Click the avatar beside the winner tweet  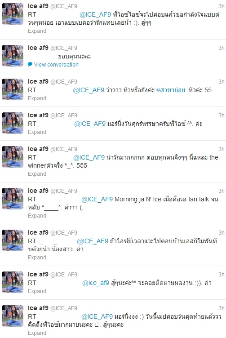click(13, 157)
